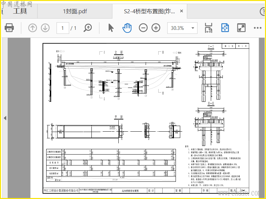Switch to the S2-4桥型布置图 tab
Screen dimensions: 266x199
pos(149,11)
